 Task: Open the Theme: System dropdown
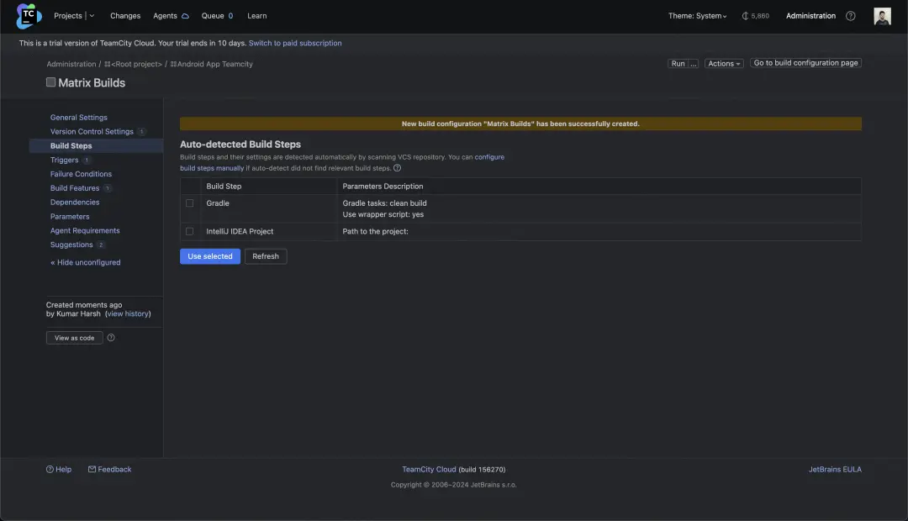click(x=697, y=16)
